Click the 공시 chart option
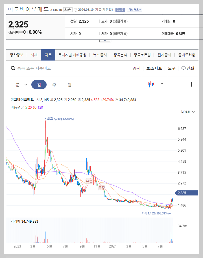 click(x=136, y=68)
